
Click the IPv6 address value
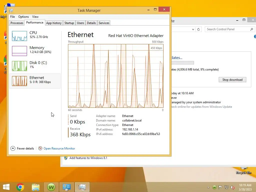click(141, 134)
